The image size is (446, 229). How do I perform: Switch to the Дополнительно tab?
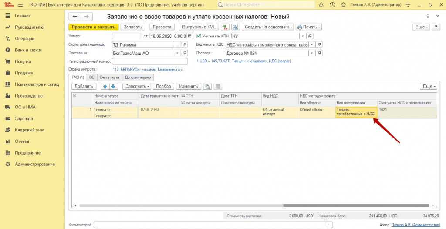coord(138,77)
